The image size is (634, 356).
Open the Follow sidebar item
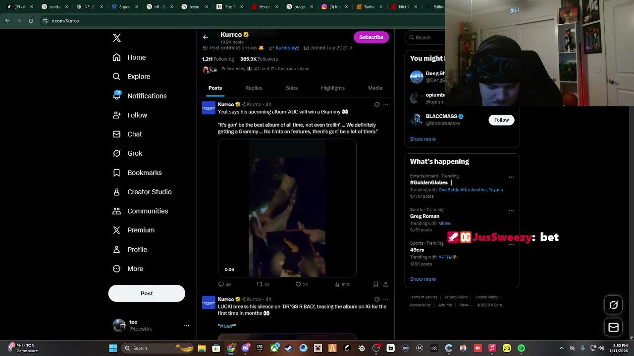click(130, 115)
